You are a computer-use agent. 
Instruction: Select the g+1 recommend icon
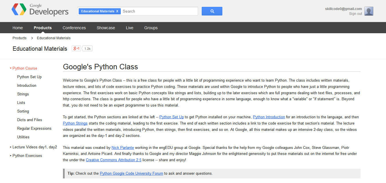pos(76,48)
